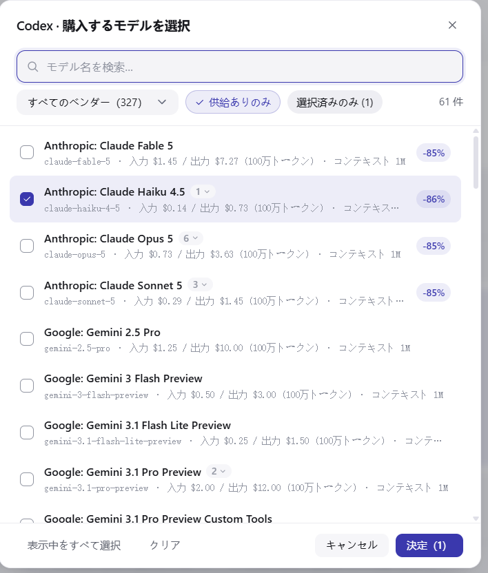
Task: Check Gemini 3.1 Flash Lite Preview checkbox
Action: pos(27,433)
